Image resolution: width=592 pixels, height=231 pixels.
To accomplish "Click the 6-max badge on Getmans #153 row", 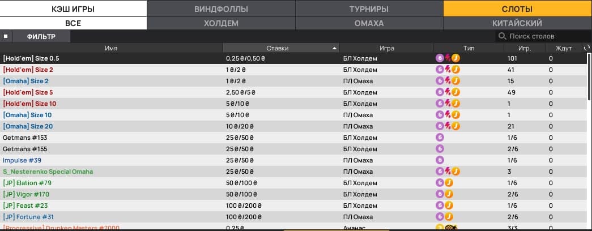I will click(439, 138).
